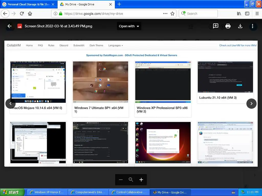The image size is (262, 196).
Task: Click the Windows 7 Ultimate VM 1 thumbnail
Action: pyautogui.click(x=101, y=82)
